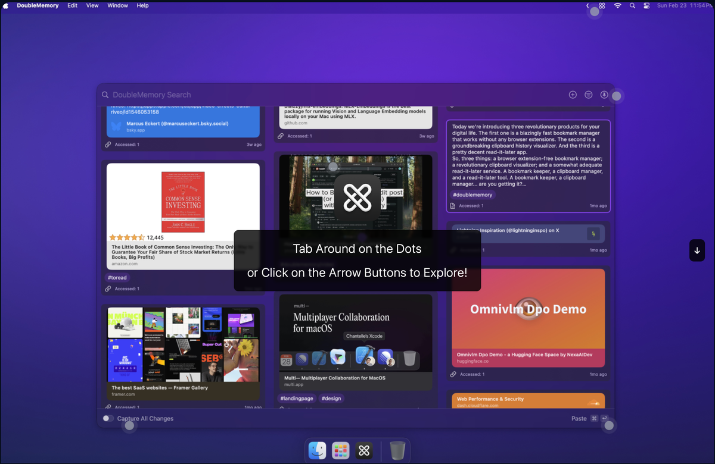Open the Edit menu
Viewport: 715px width, 464px height.
pyautogui.click(x=72, y=5)
